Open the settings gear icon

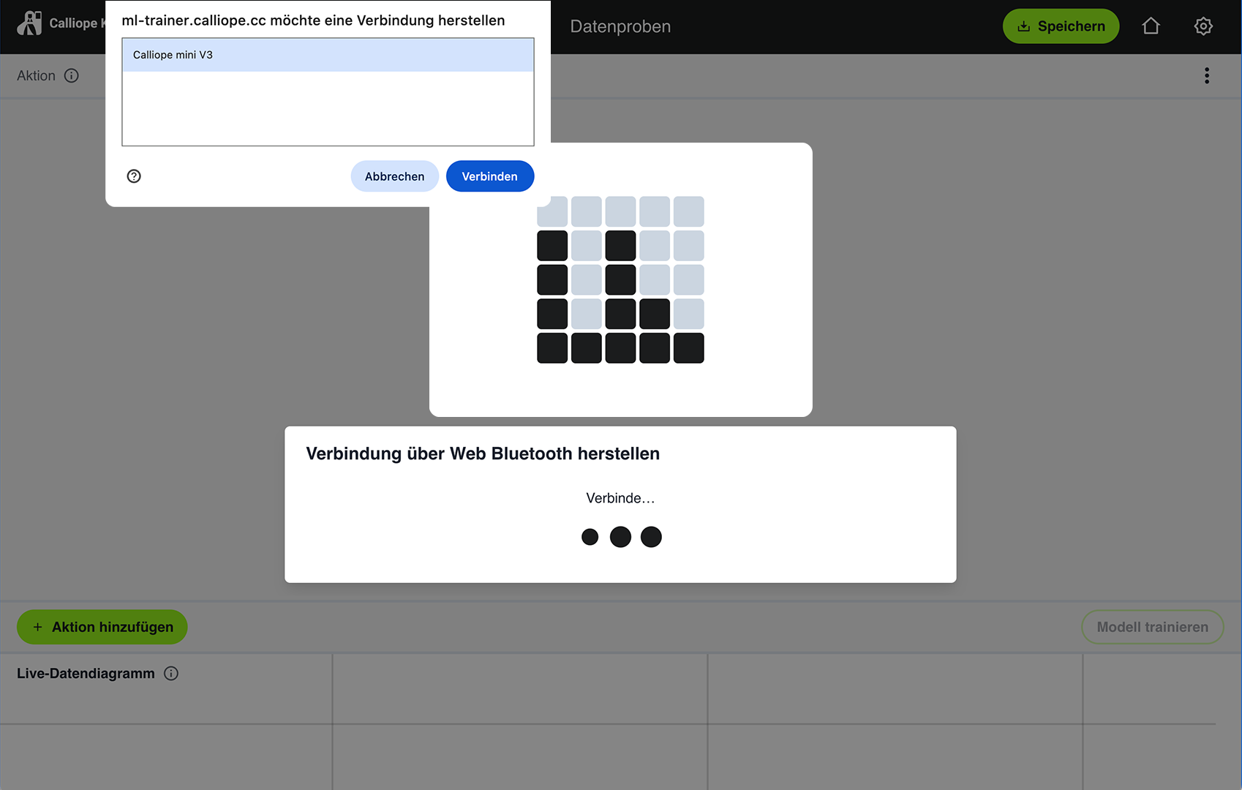[1203, 26]
